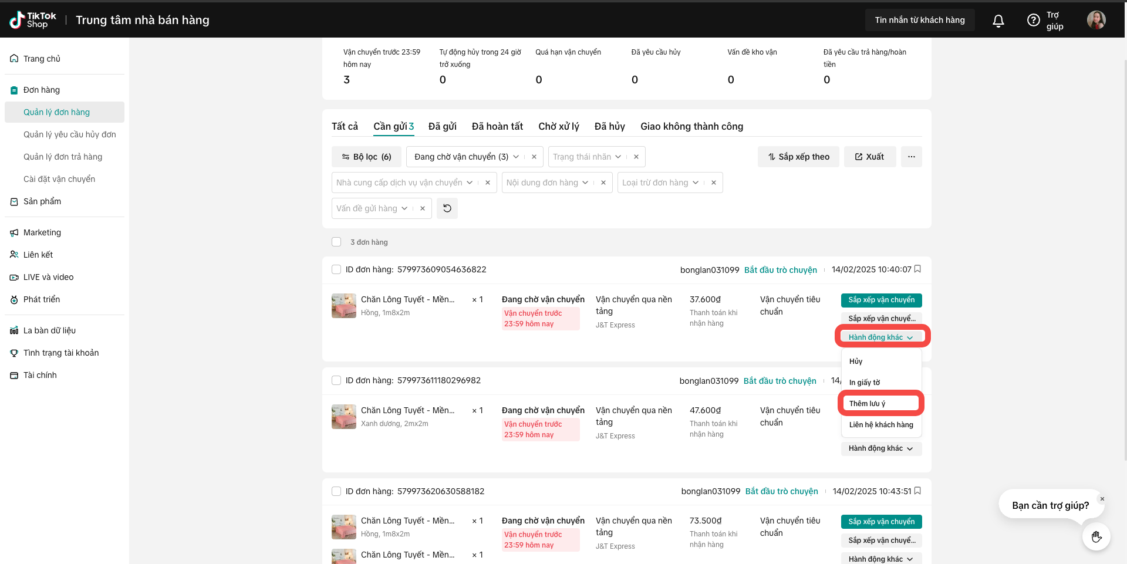The width and height of the screenshot is (1127, 564).
Task: Click the 'Xuất' export button
Action: pyautogui.click(x=869, y=157)
